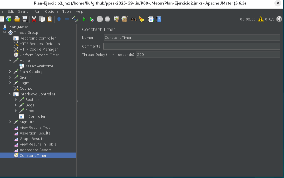Open the Options menu

[51, 11]
